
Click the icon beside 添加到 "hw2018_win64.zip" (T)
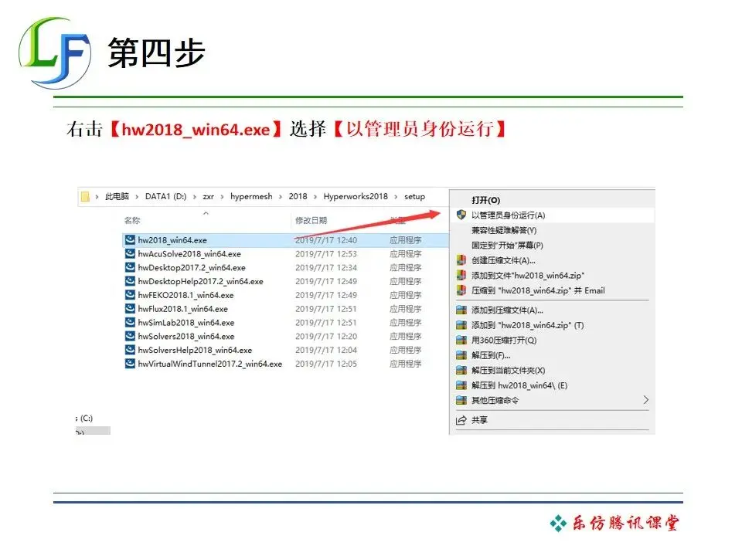[461, 325]
